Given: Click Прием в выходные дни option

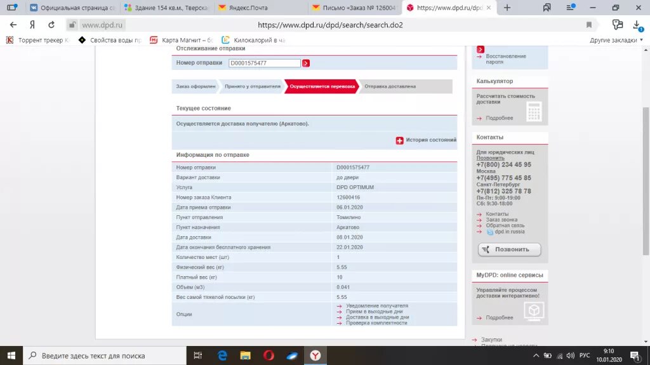Looking at the screenshot, I should [375, 312].
